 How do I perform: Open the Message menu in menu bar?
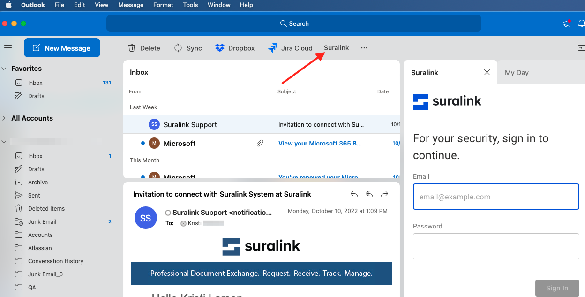[131, 5]
